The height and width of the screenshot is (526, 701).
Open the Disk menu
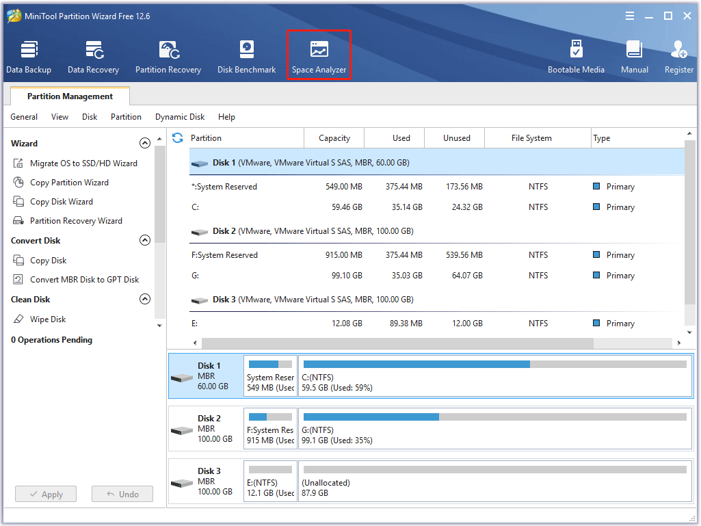(90, 117)
